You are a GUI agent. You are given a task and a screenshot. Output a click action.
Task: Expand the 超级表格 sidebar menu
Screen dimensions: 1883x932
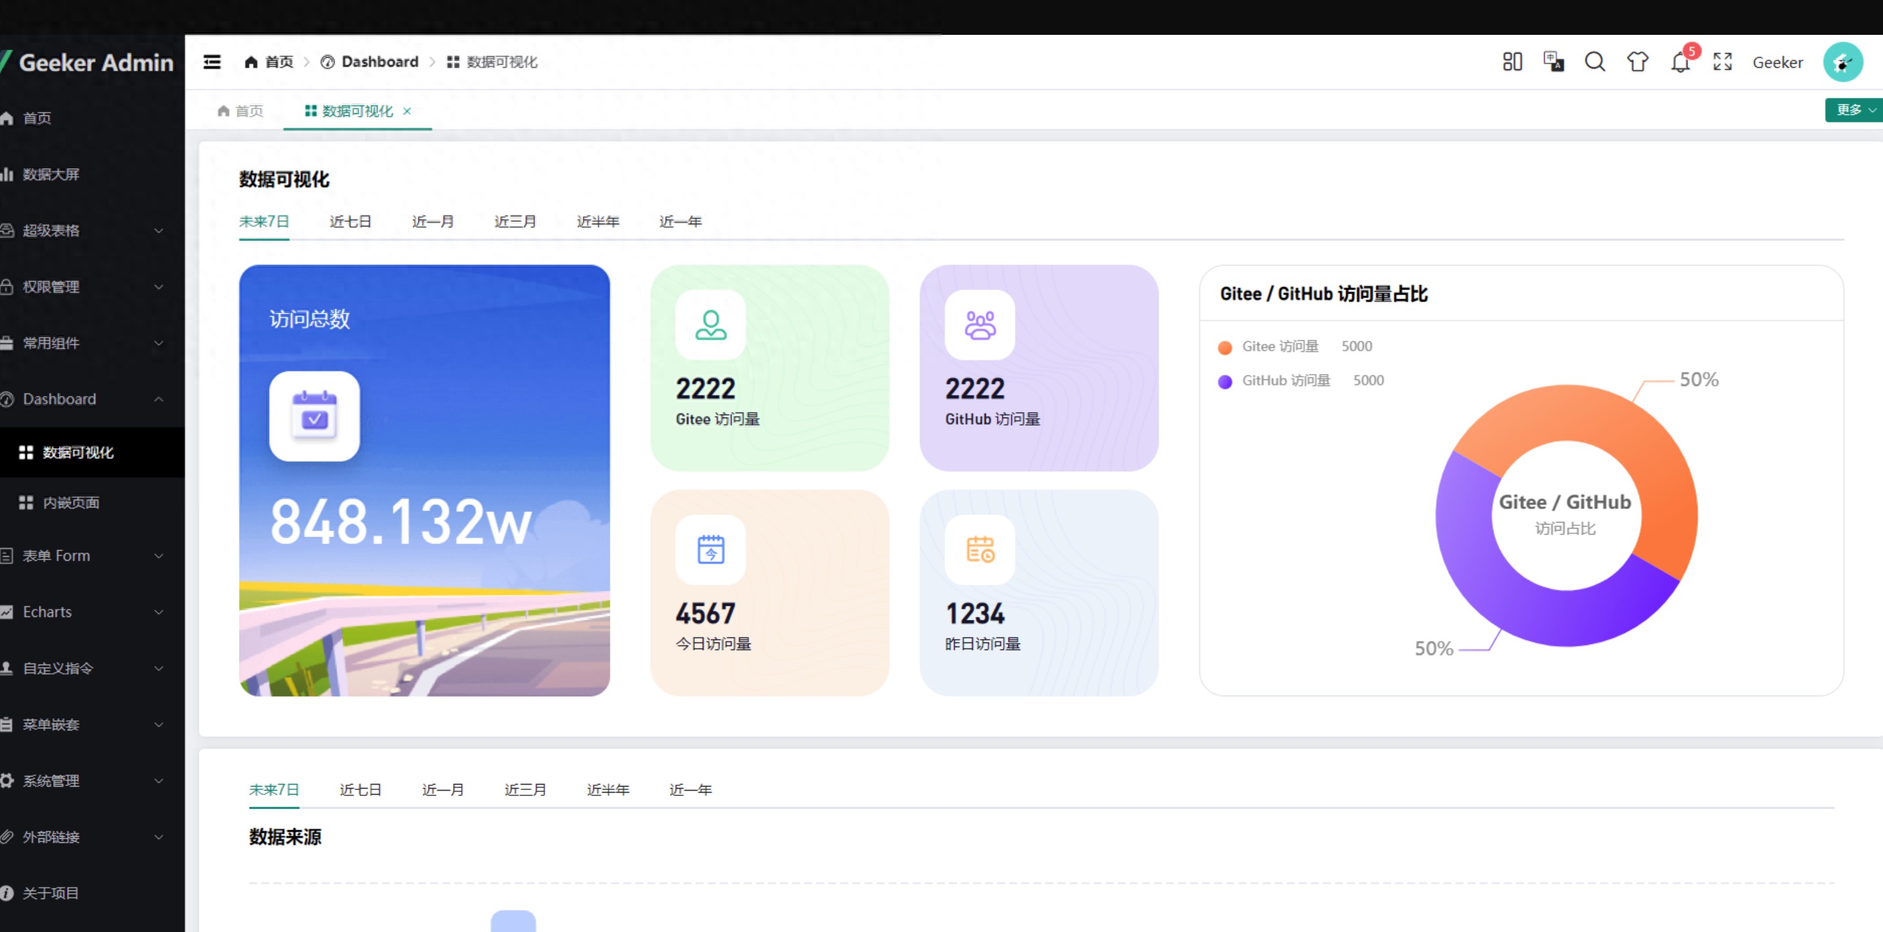tap(92, 230)
